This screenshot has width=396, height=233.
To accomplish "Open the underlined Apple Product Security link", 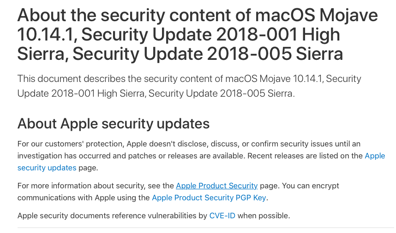I will [x=216, y=186].
